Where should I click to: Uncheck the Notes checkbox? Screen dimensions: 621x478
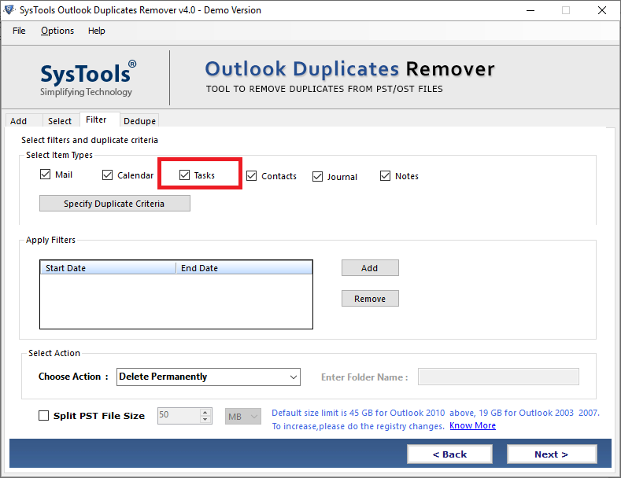386,175
